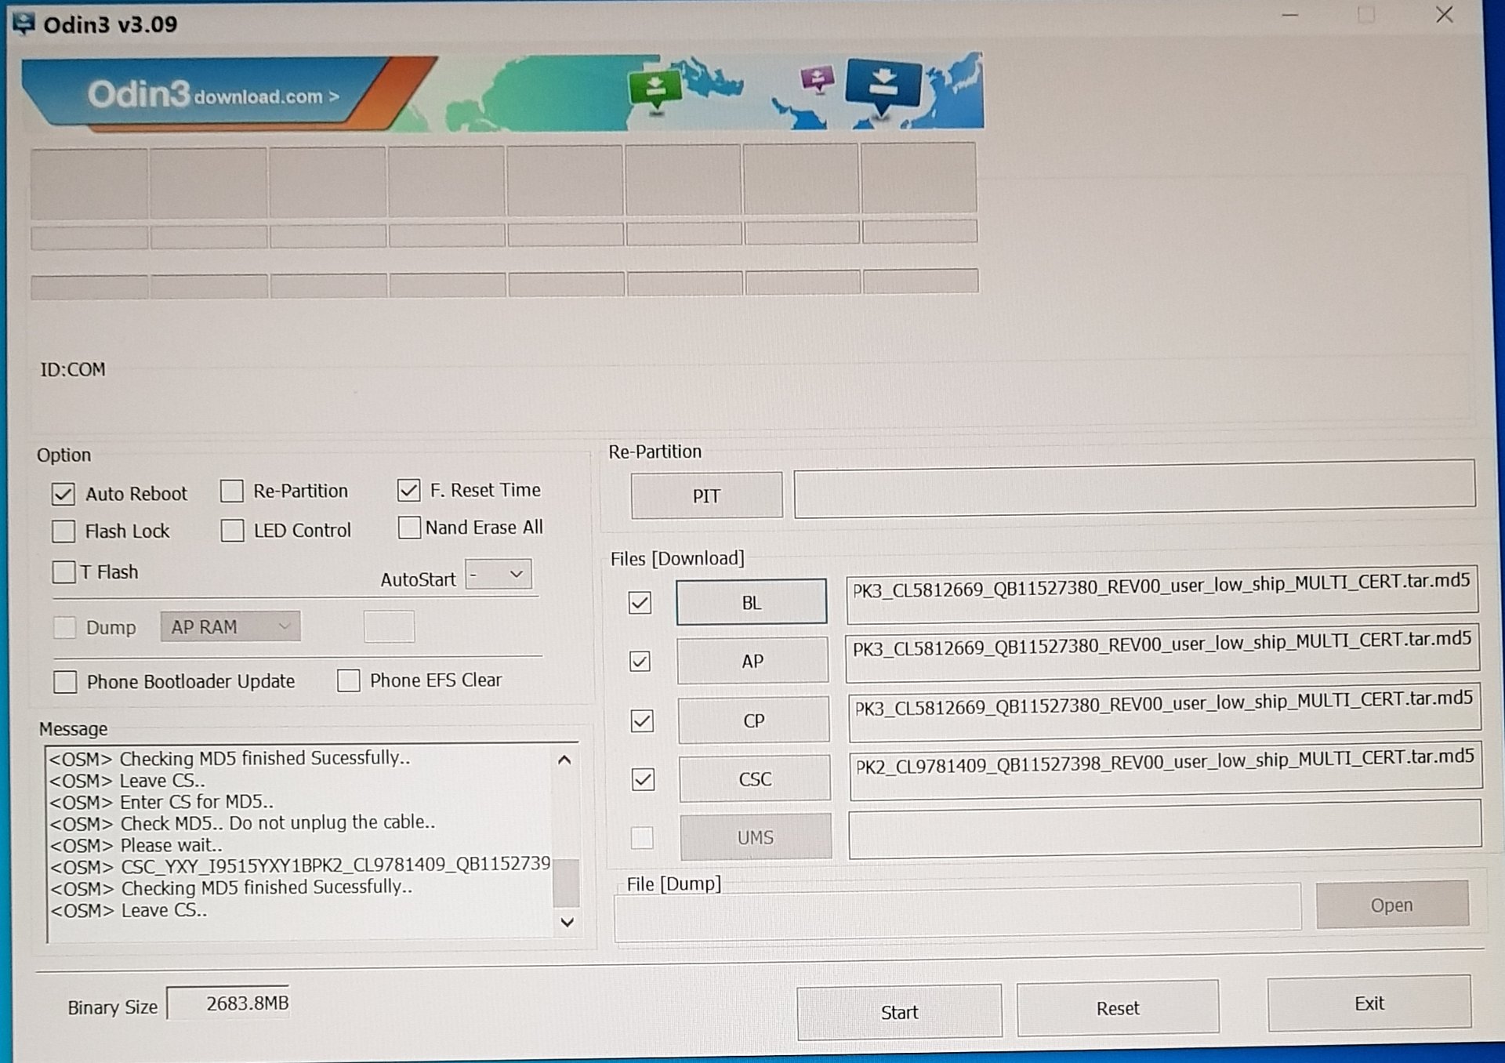The image size is (1505, 1063).
Task: Click the Odin3 app icon in title bar
Action: (24, 24)
